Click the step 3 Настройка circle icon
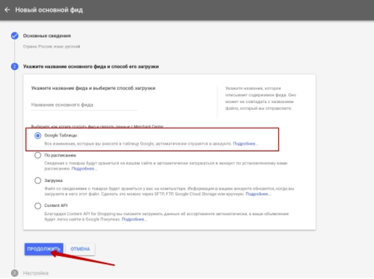This screenshot has width=374, height=279. coord(14,273)
